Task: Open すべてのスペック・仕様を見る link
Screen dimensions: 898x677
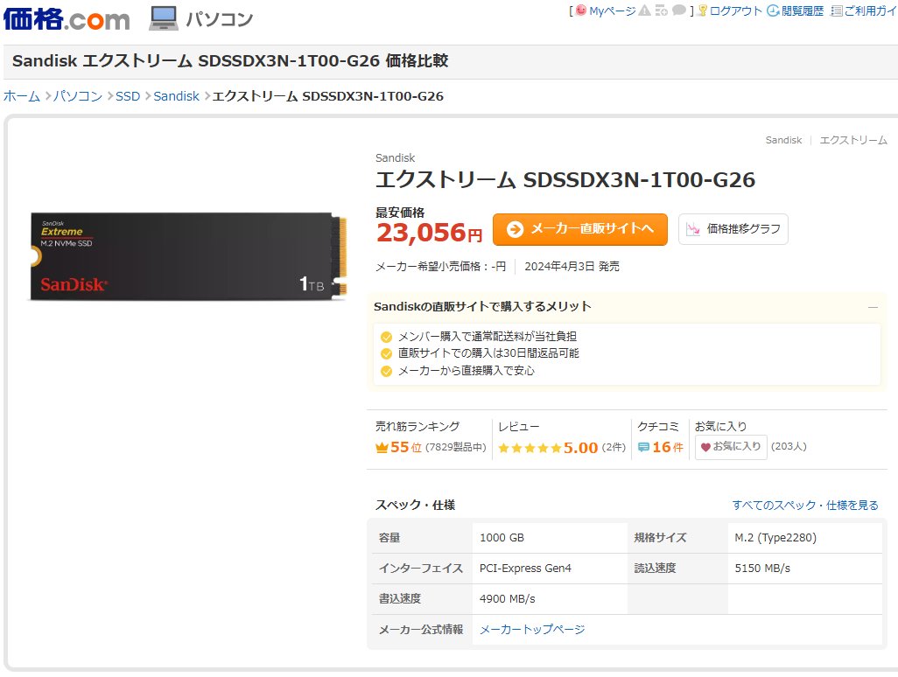Action: point(805,506)
